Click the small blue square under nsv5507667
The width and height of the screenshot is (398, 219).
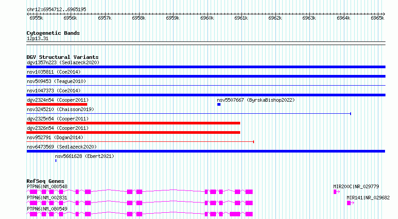pyautogui.click(x=219, y=104)
